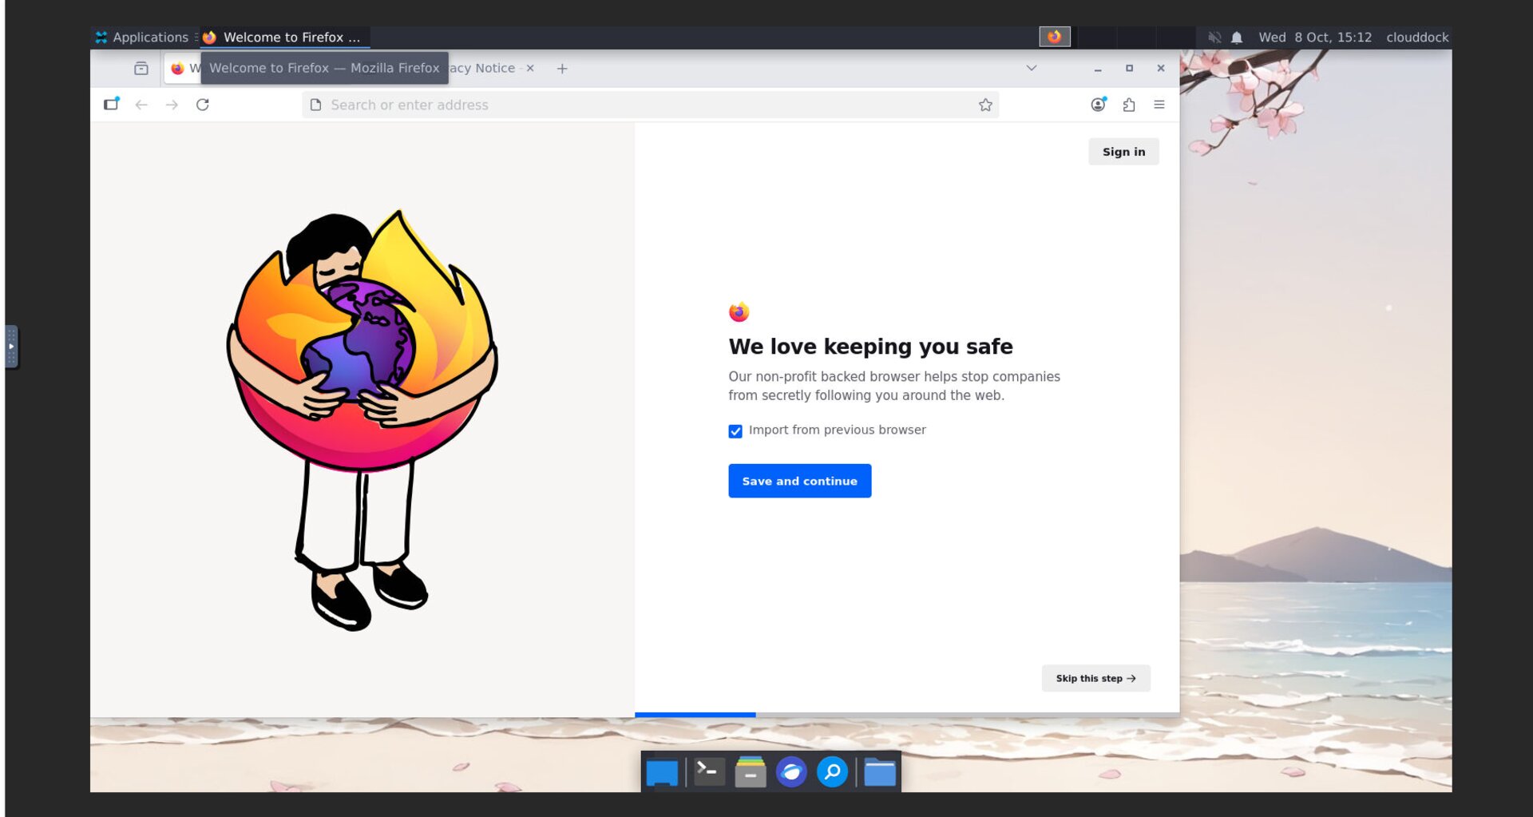Viewport: 1533px width, 817px height.
Task: Click the bookmark star icon
Action: tap(985, 105)
